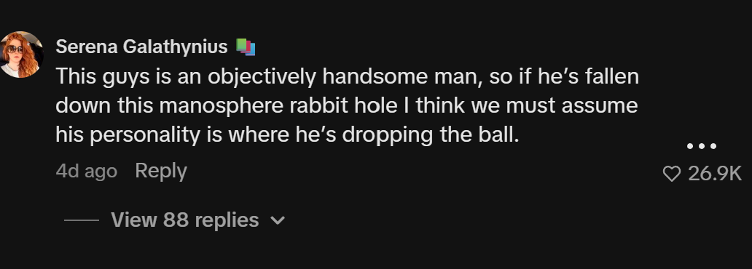Select the comment text starting 'This guys is'
The height and width of the screenshot is (269, 752).
click(x=348, y=105)
